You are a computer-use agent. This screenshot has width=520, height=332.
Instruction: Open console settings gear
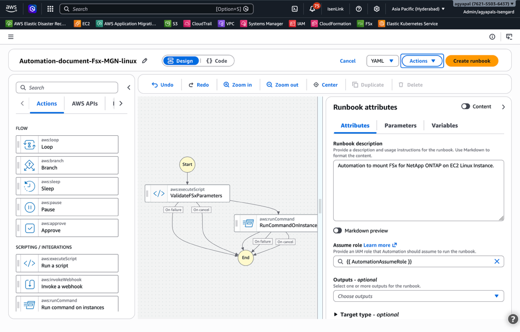click(376, 9)
